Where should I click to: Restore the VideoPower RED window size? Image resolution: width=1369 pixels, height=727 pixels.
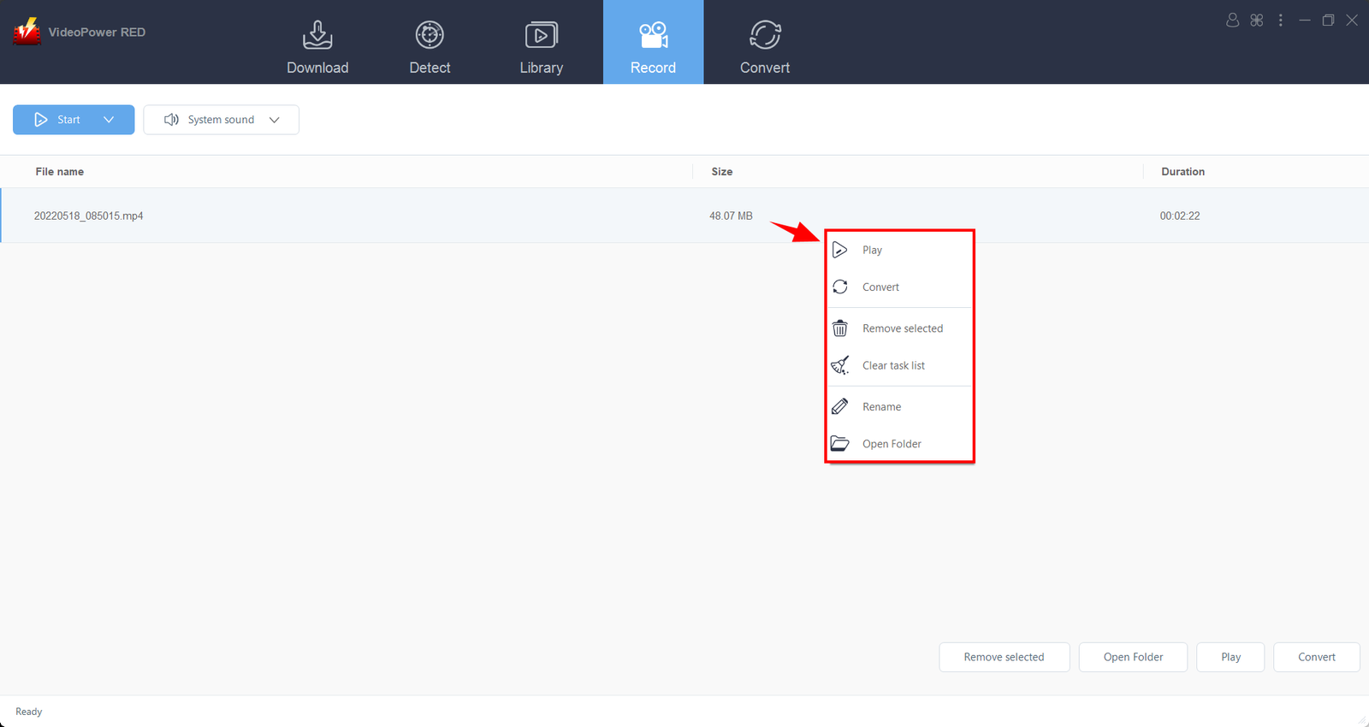click(x=1328, y=20)
